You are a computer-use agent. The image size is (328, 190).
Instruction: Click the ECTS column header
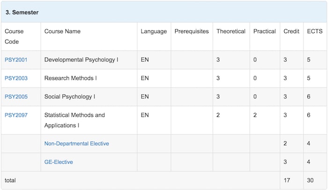click(x=314, y=31)
